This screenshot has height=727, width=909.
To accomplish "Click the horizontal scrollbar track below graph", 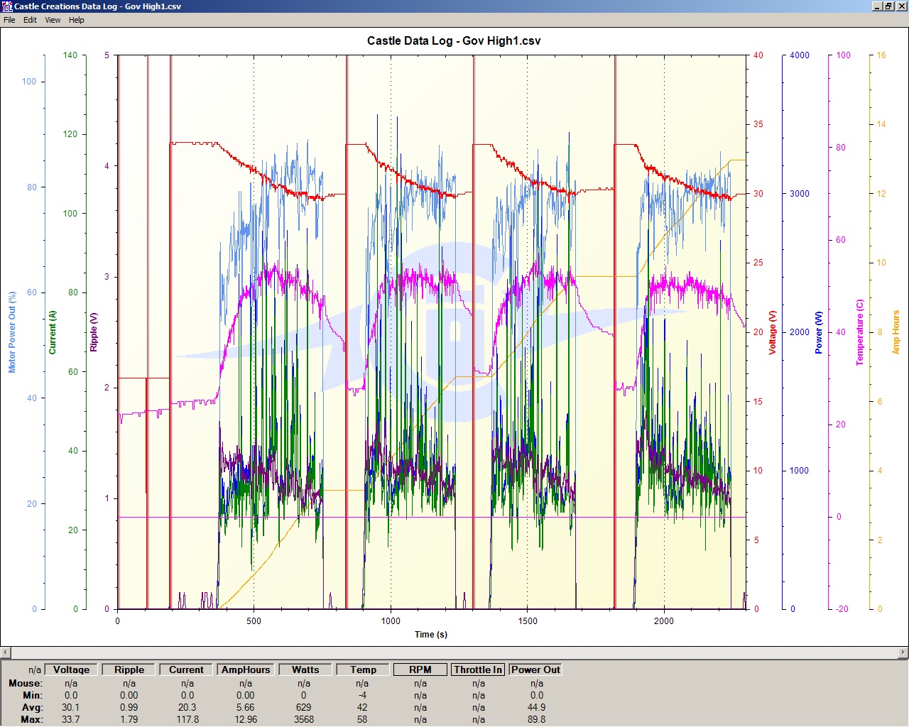I will pyautogui.click(x=454, y=652).
